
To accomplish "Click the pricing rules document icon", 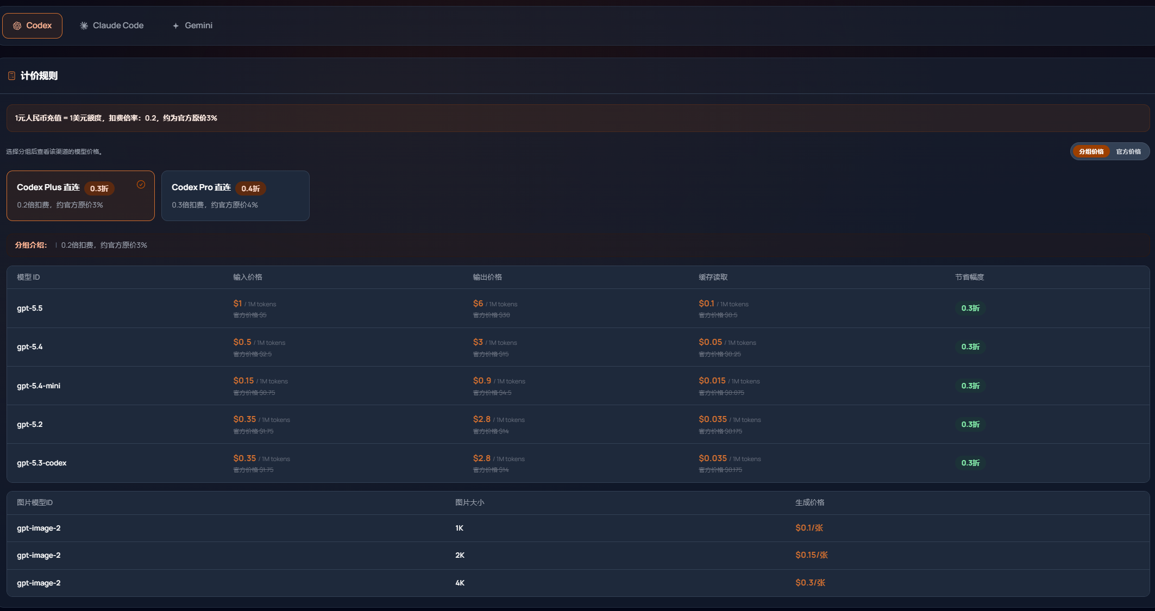I will coord(11,75).
